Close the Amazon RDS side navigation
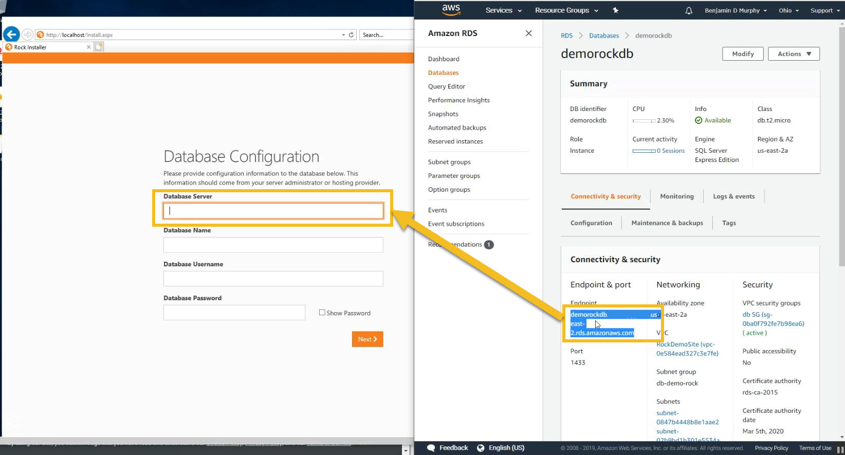This screenshot has width=845, height=455. (528, 33)
